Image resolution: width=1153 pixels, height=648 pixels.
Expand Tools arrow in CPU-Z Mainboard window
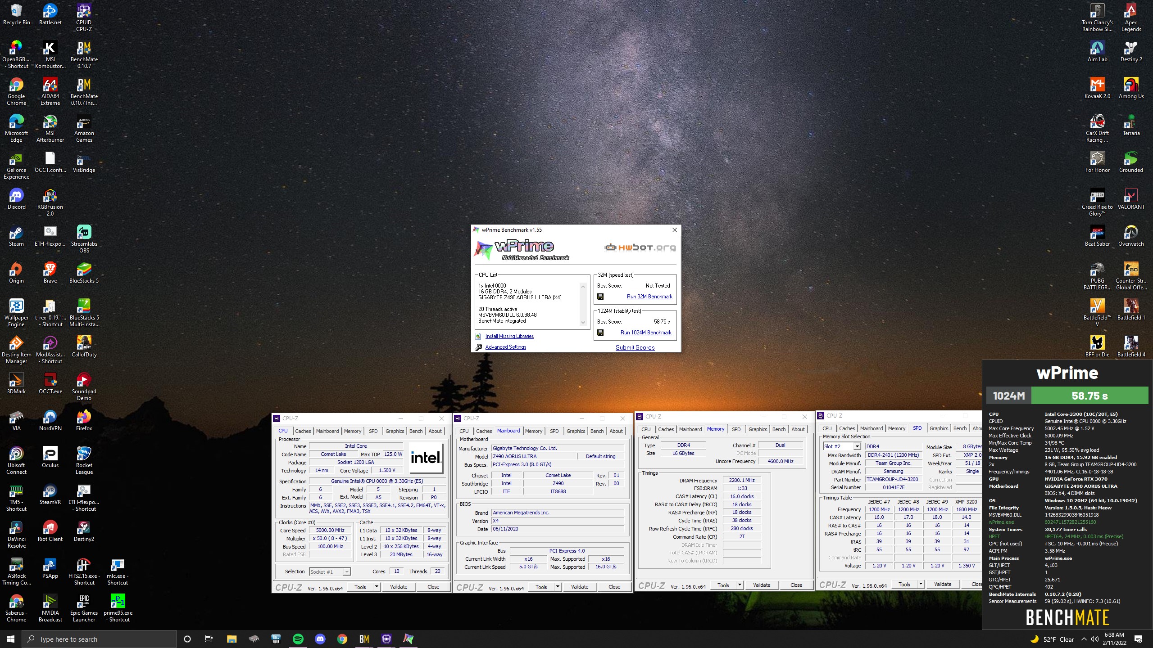(558, 587)
